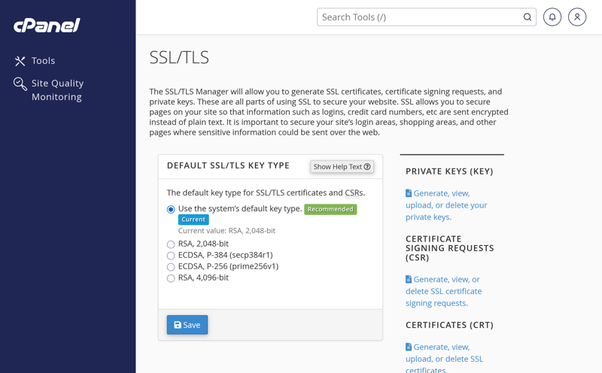Click the search magnifier icon

click(x=528, y=17)
